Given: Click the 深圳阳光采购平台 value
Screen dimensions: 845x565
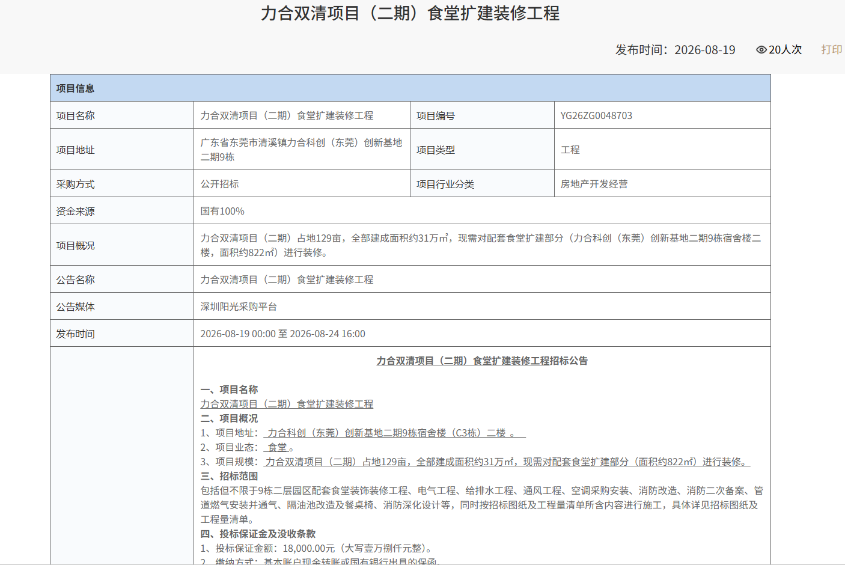Looking at the screenshot, I should (x=239, y=307).
